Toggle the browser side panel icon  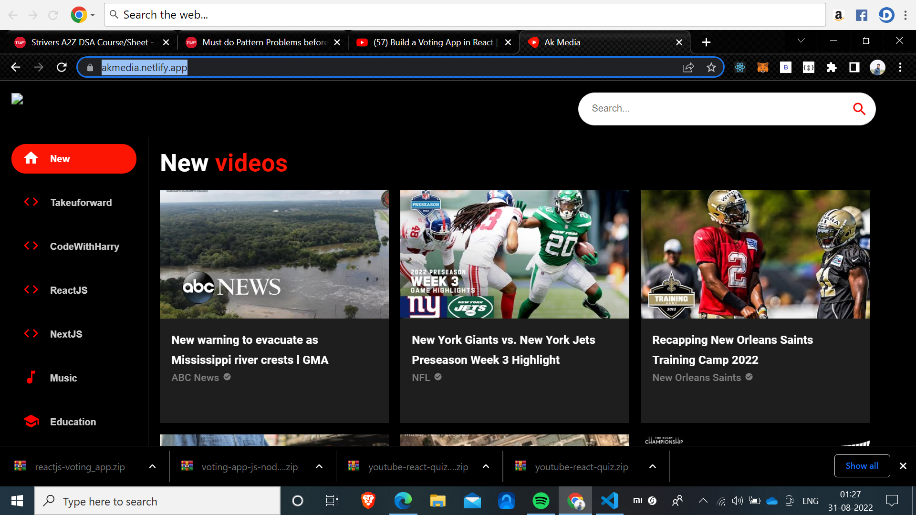click(x=854, y=67)
